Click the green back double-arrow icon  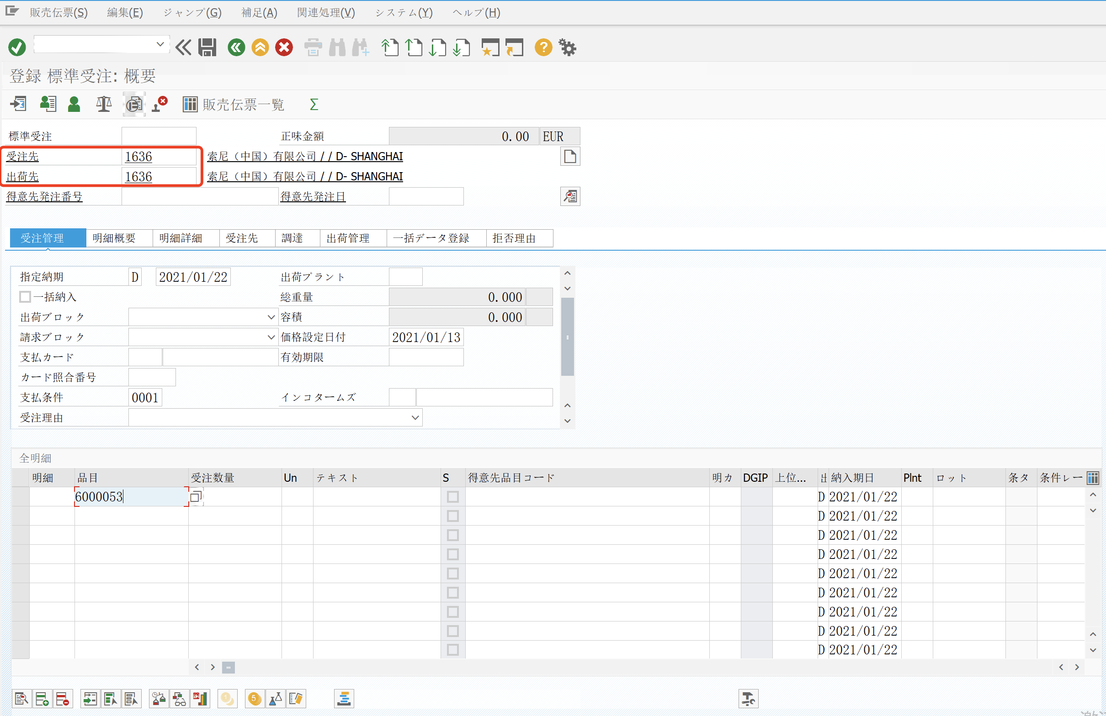(x=236, y=47)
